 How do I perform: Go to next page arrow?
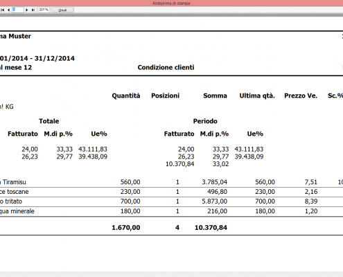(x=27, y=10)
